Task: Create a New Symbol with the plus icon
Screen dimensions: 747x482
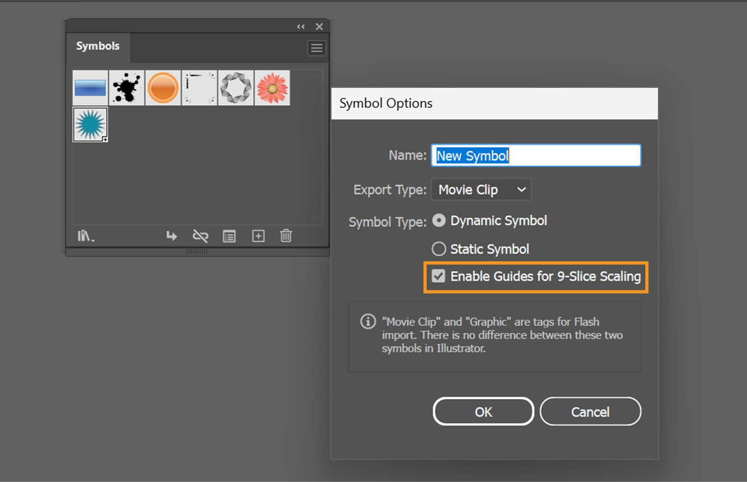Action: (x=258, y=236)
